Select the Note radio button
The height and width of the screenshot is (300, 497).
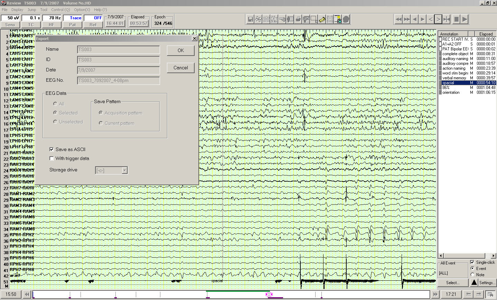tap(472, 275)
